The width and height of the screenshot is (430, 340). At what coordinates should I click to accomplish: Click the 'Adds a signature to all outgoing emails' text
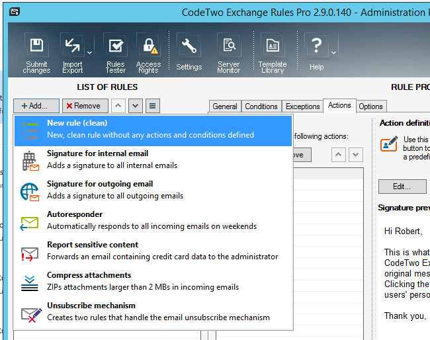click(115, 196)
